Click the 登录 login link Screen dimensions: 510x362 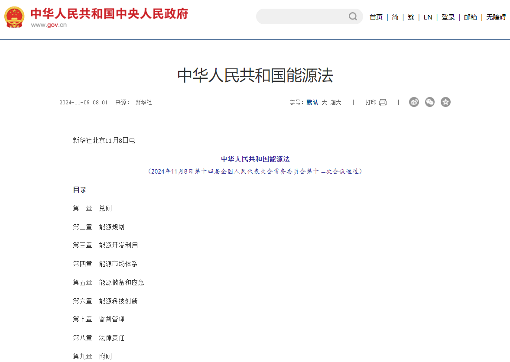click(x=448, y=17)
